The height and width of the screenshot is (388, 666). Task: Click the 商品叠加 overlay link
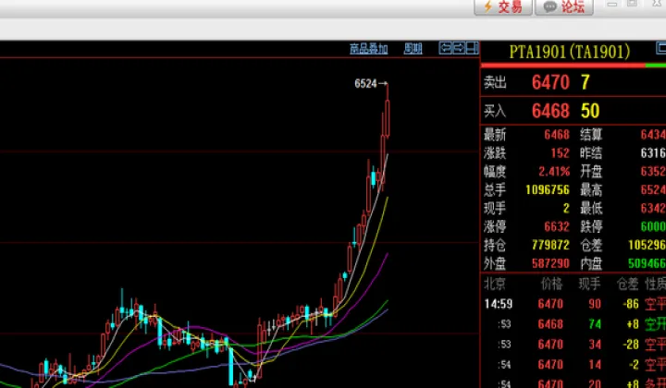click(369, 49)
